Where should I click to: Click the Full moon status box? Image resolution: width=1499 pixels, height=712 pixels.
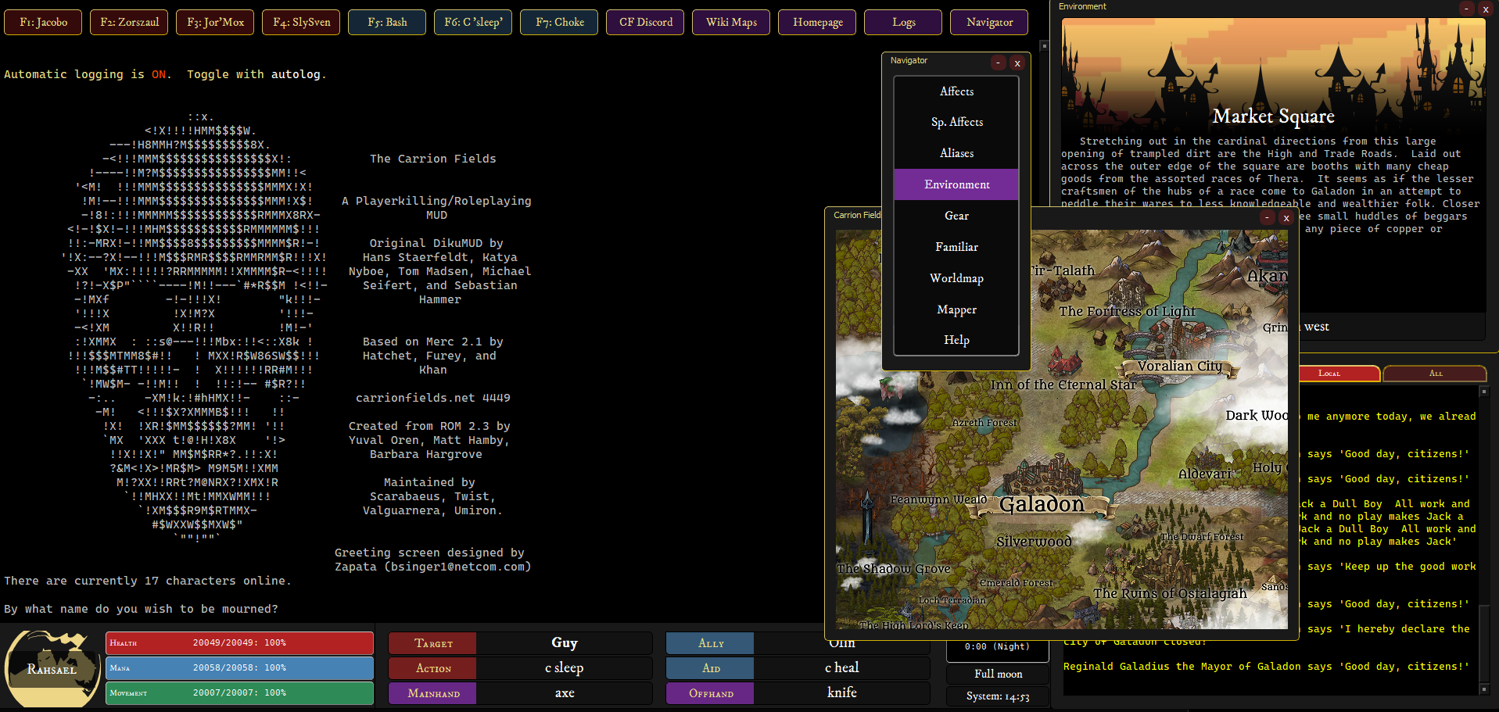(x=998, y=674)
